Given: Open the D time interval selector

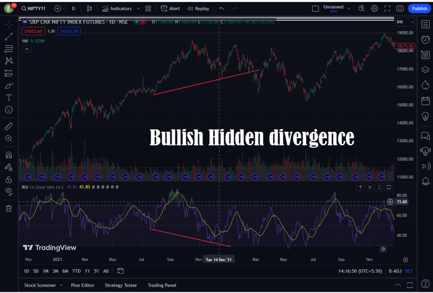Looking at the screenshot, I should 74,8.
